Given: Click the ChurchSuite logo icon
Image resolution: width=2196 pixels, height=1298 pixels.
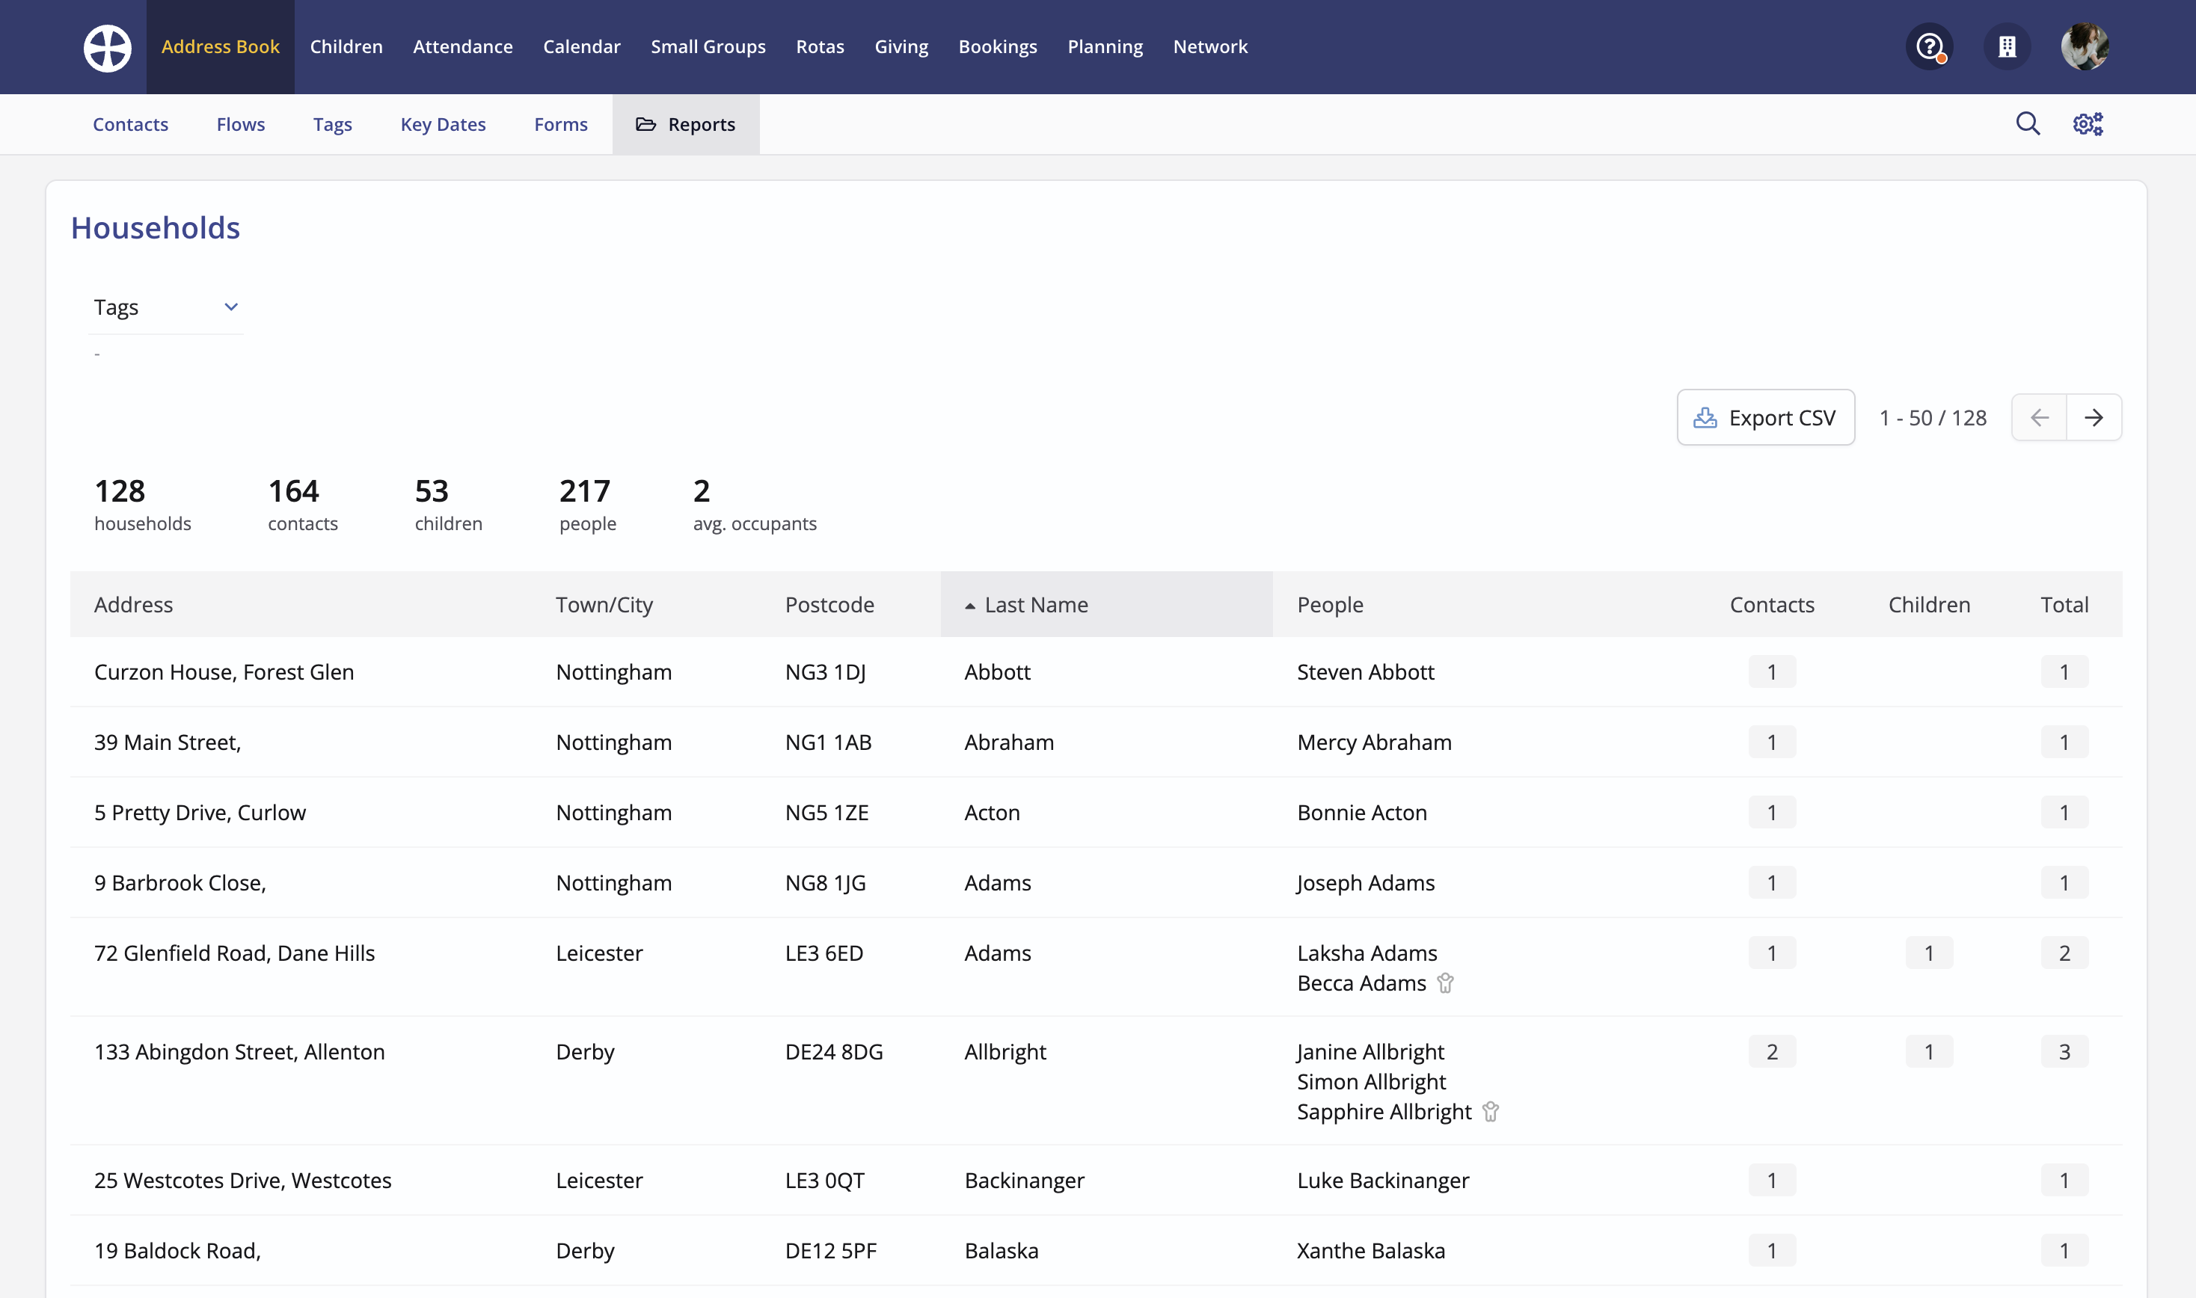Looking at the screenshot, I should (x=108, y=47).
